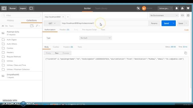Open manage environments gear icon
Screen dimensions: 193x108
pos(188,15)
